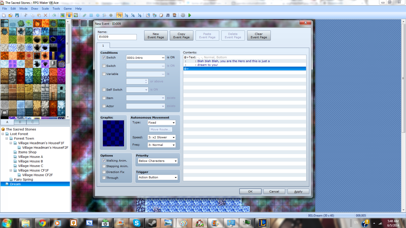Confirm the event with OK button

point(250,192)
